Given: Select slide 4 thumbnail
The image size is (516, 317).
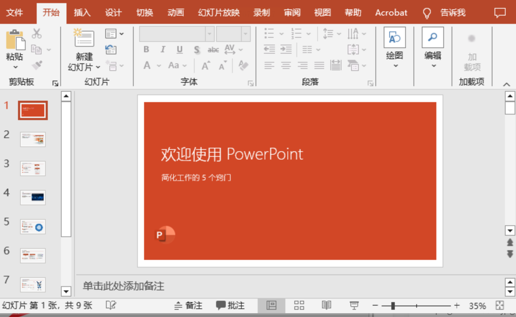Looking at the screenshot, I should (33, 197).
